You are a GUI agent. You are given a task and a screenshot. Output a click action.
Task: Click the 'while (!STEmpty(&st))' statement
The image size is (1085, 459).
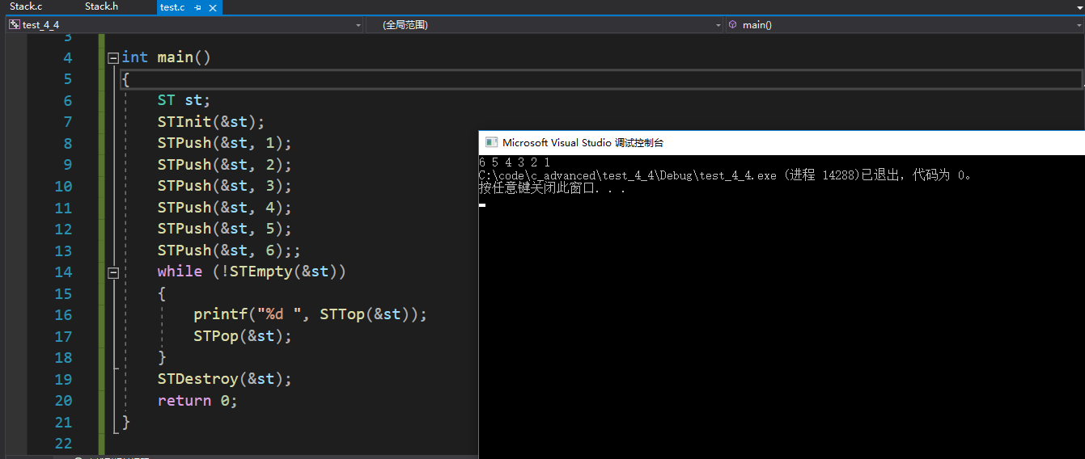[x=252, y=272]
